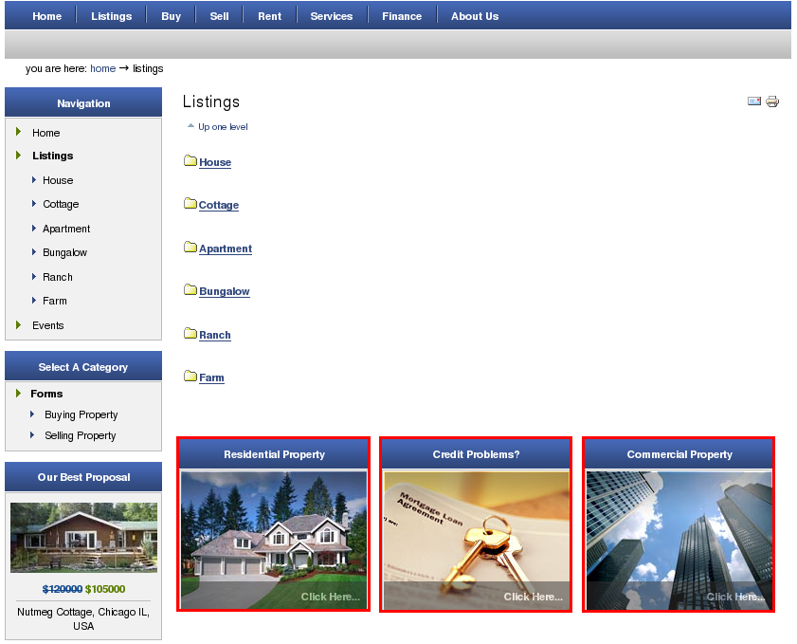
Task: Open the Apartment folder icon
Action: (190, 248)
